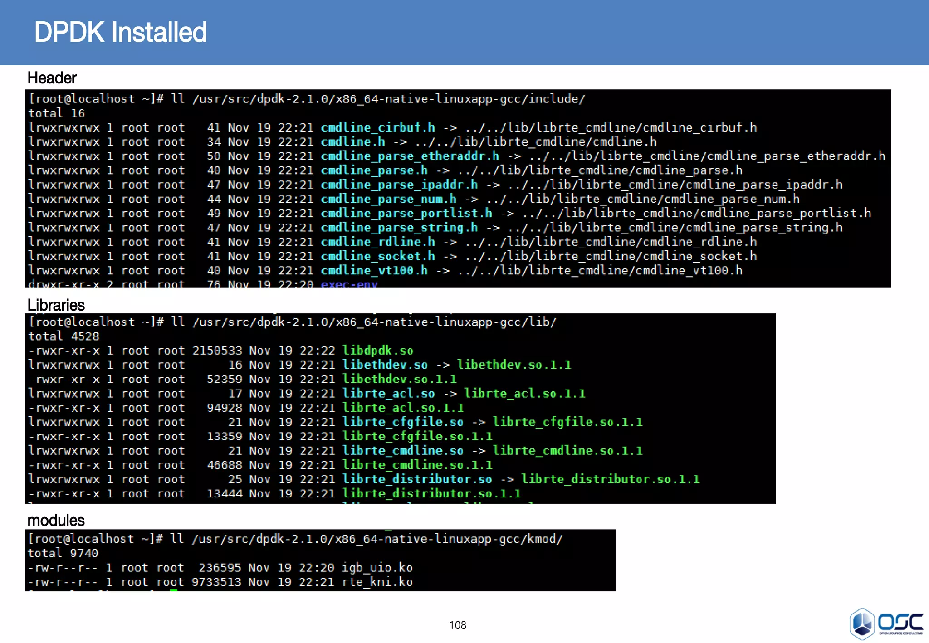
Task: Select librte_cfgfile.so.1.1 with size 13359
Action: pos(417,437)
